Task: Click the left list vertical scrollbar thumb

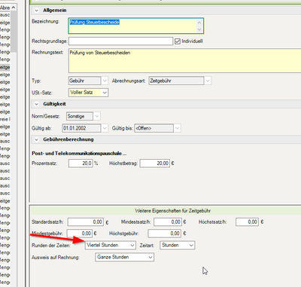Action: point(14,32)
